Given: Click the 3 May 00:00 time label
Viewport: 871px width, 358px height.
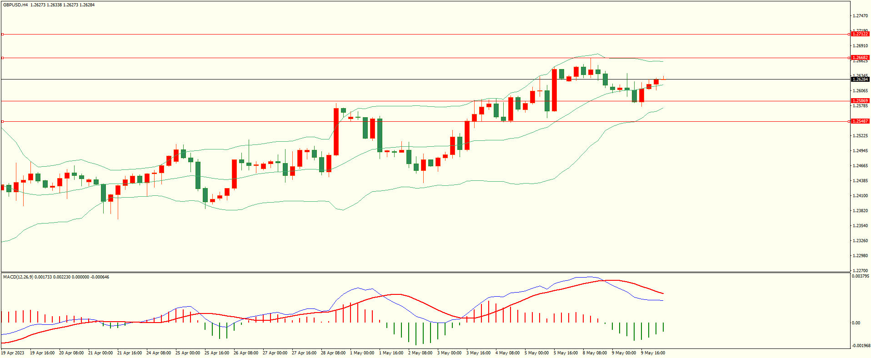Looking at the screenshot, I should [450, 353].
